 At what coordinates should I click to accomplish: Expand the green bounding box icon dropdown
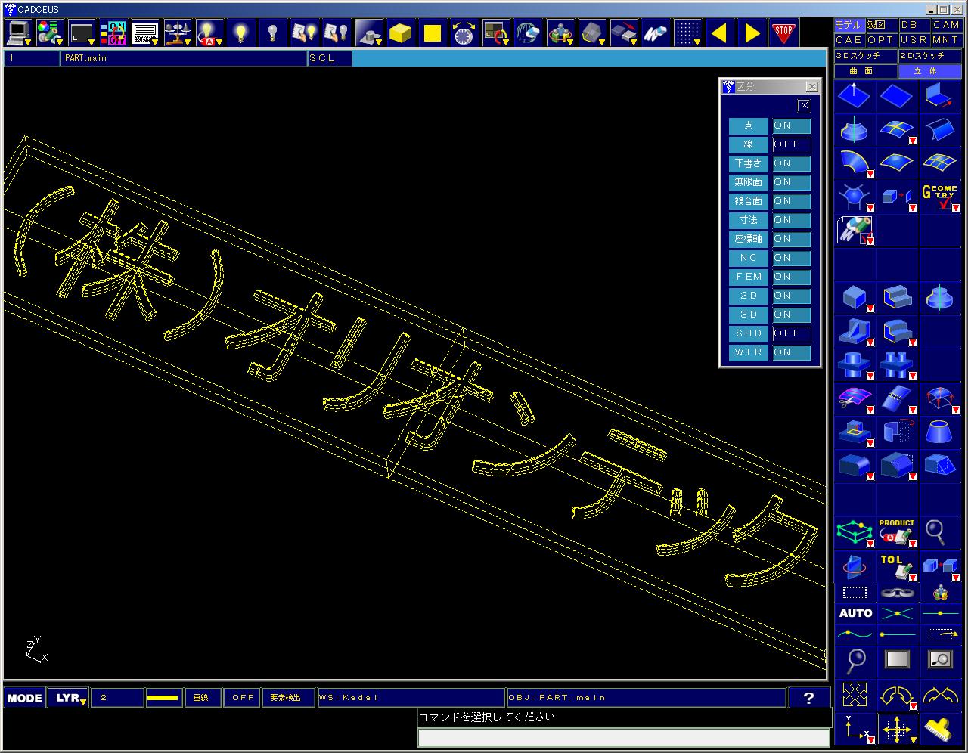[x=870, y=543]
